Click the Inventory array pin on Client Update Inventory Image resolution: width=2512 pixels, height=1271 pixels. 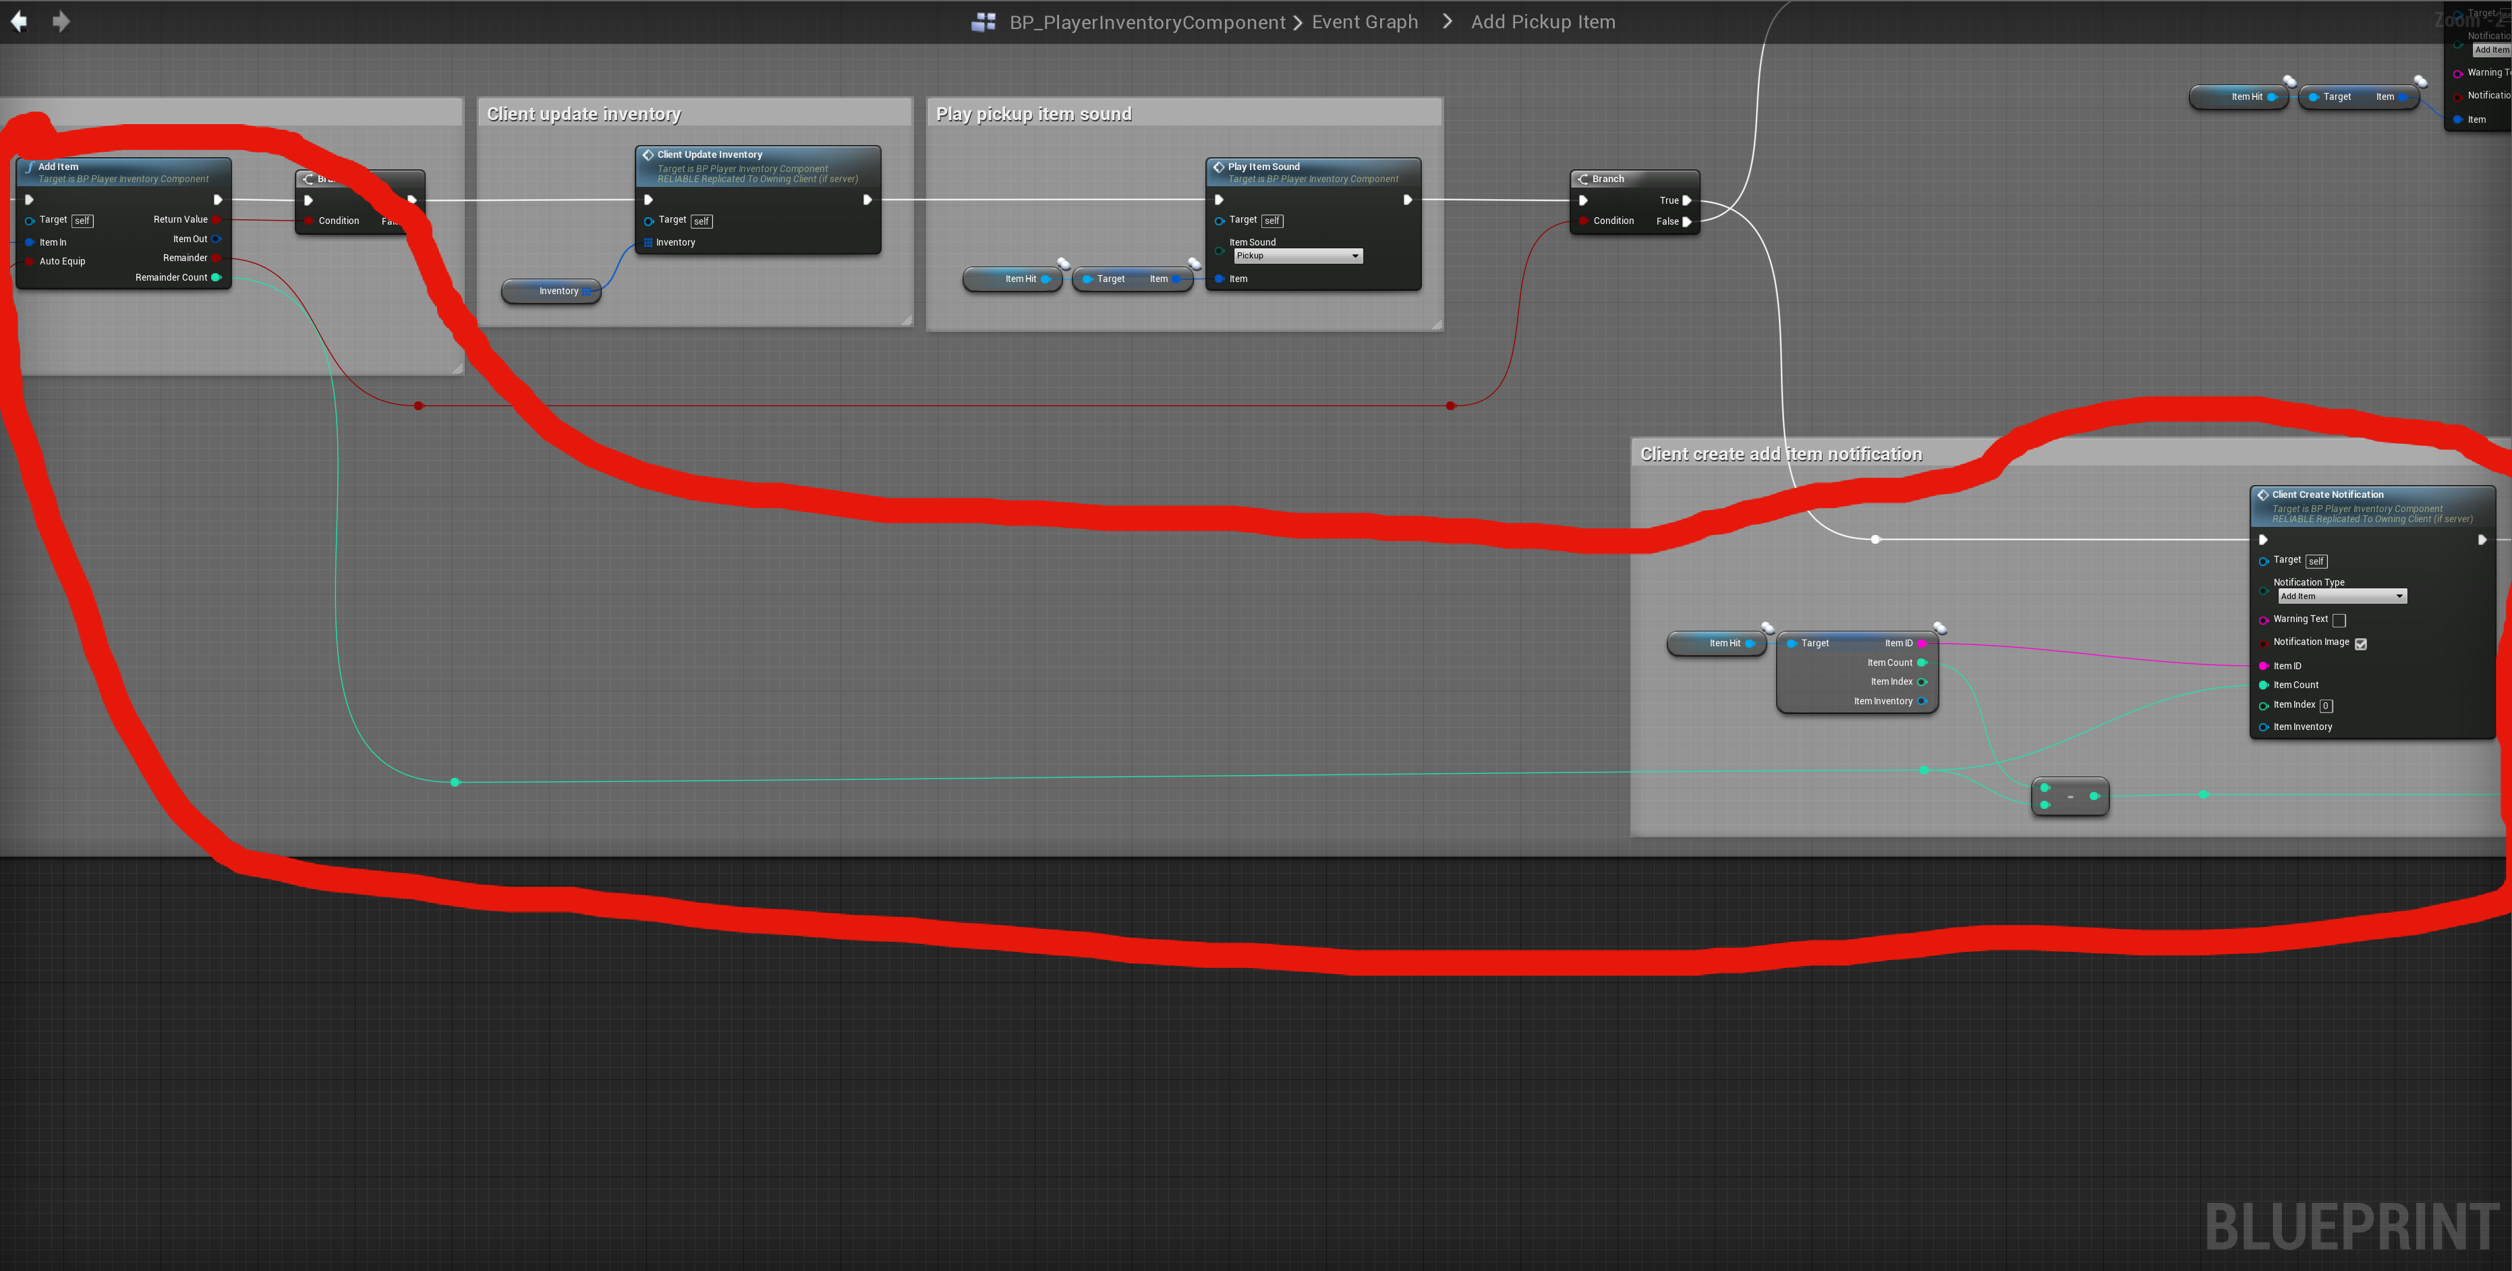(648, 243)
